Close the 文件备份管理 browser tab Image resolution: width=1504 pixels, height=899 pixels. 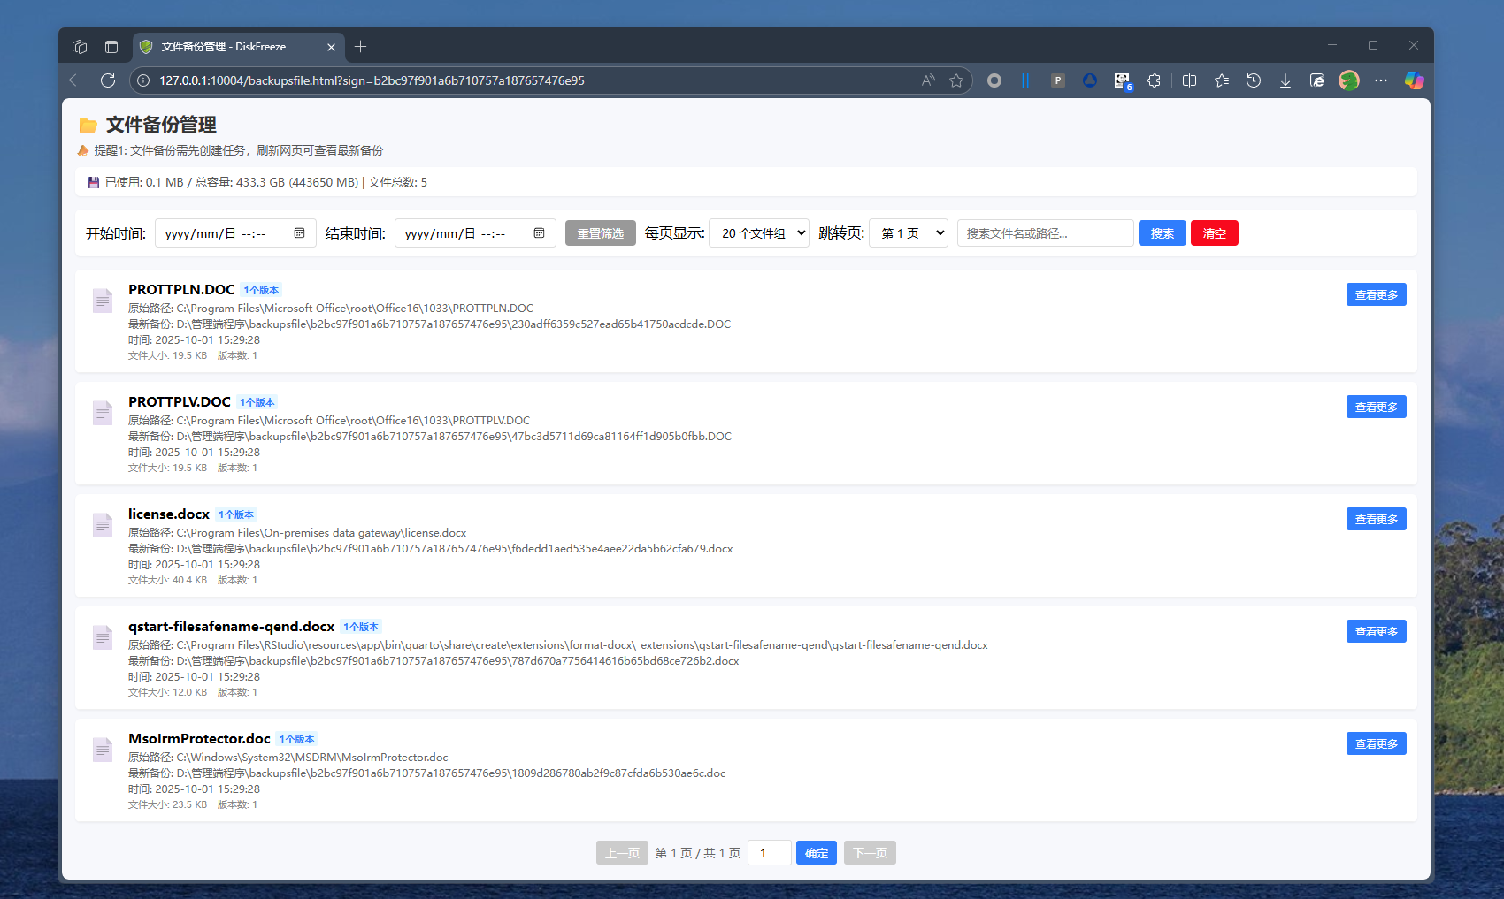pos(331,47)
